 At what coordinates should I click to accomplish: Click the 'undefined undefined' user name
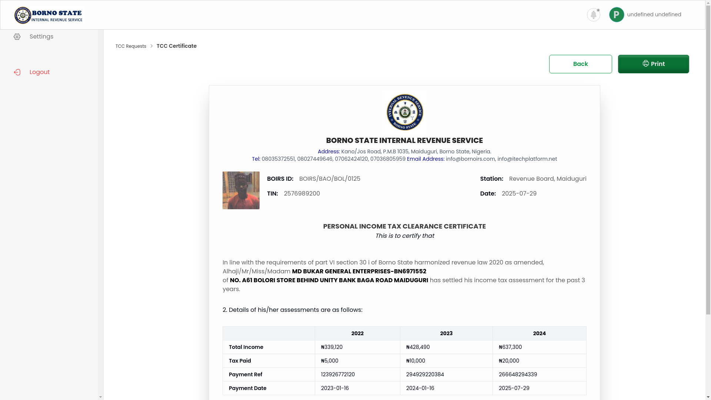pyautogui.click(x=654, y=14)
